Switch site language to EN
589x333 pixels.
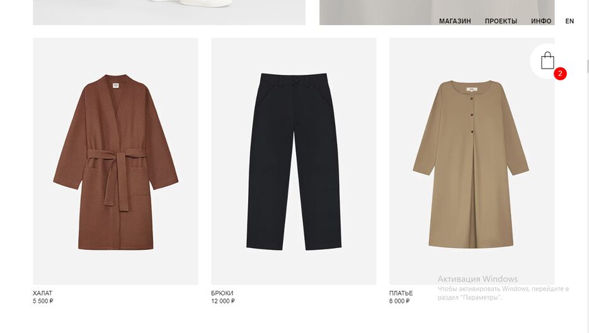coord(569,21)
